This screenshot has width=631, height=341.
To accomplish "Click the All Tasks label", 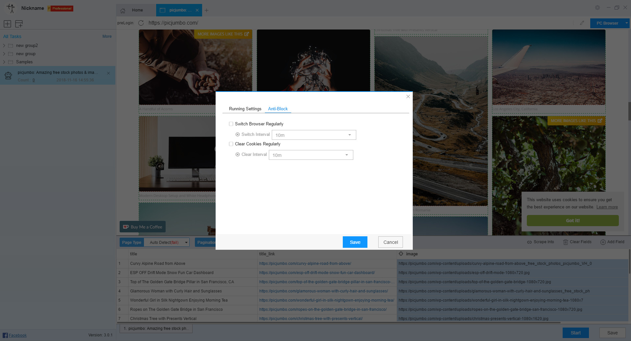I will 12,36.
